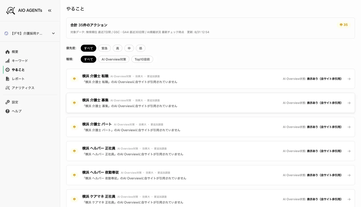
Task: Filter by priority 高
Action: point(118,48)
